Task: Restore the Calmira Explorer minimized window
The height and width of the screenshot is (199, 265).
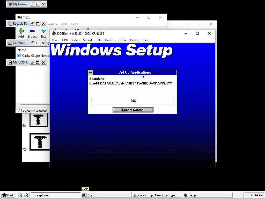Action: point(32,43)
